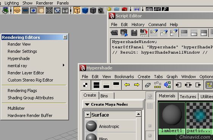
Task: Open the Multilister entry
Action: 35,108
